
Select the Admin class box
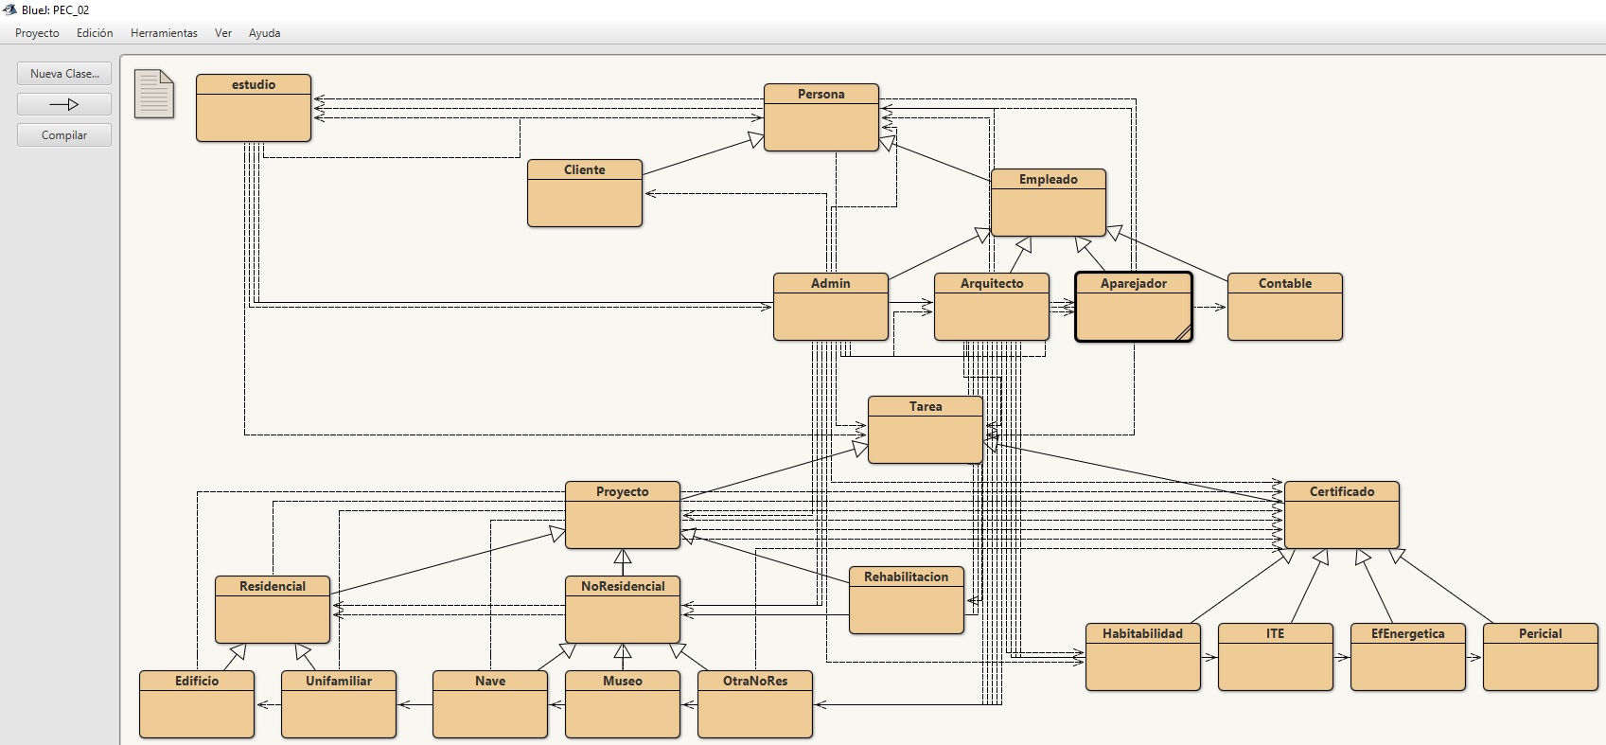(x=831, y=307)
